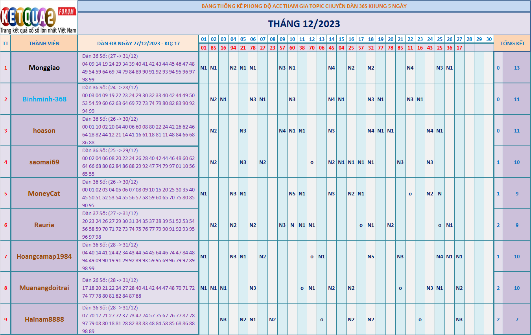
Task: Click Binhminh-368's 'Dàn 36 Số: (24 -> 28/12)' list
Action: point(138,99)
